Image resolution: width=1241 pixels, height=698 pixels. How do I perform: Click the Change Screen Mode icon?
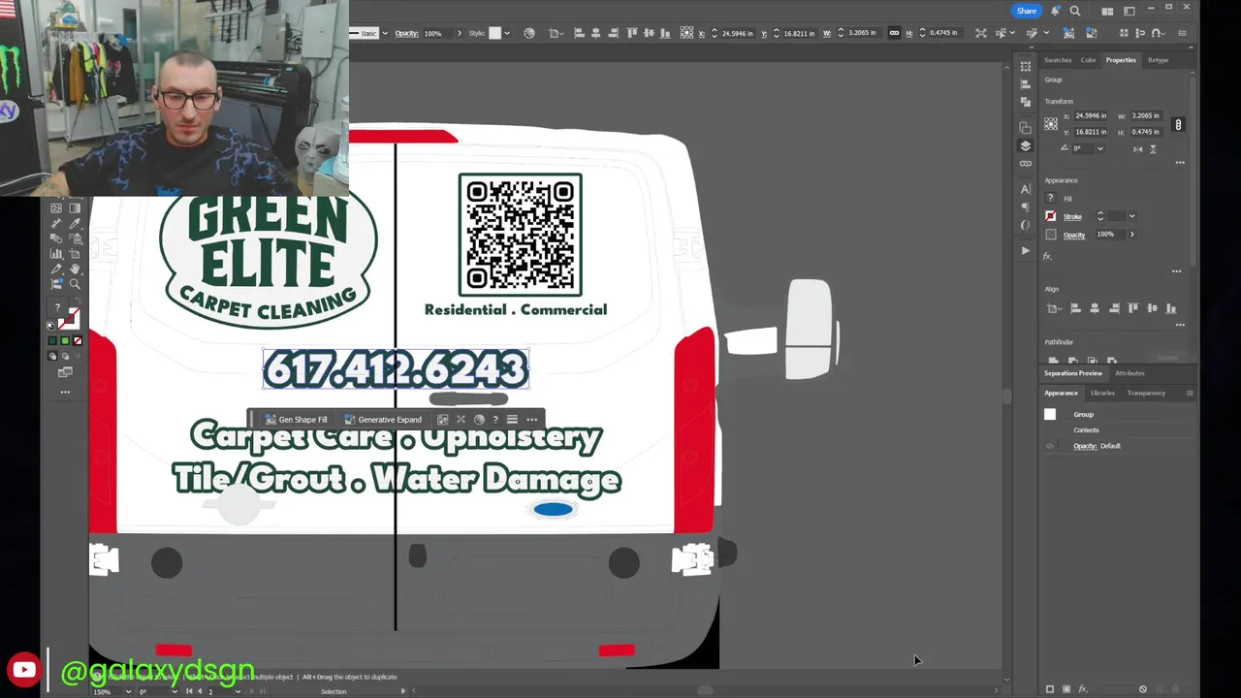click(65, 372)
